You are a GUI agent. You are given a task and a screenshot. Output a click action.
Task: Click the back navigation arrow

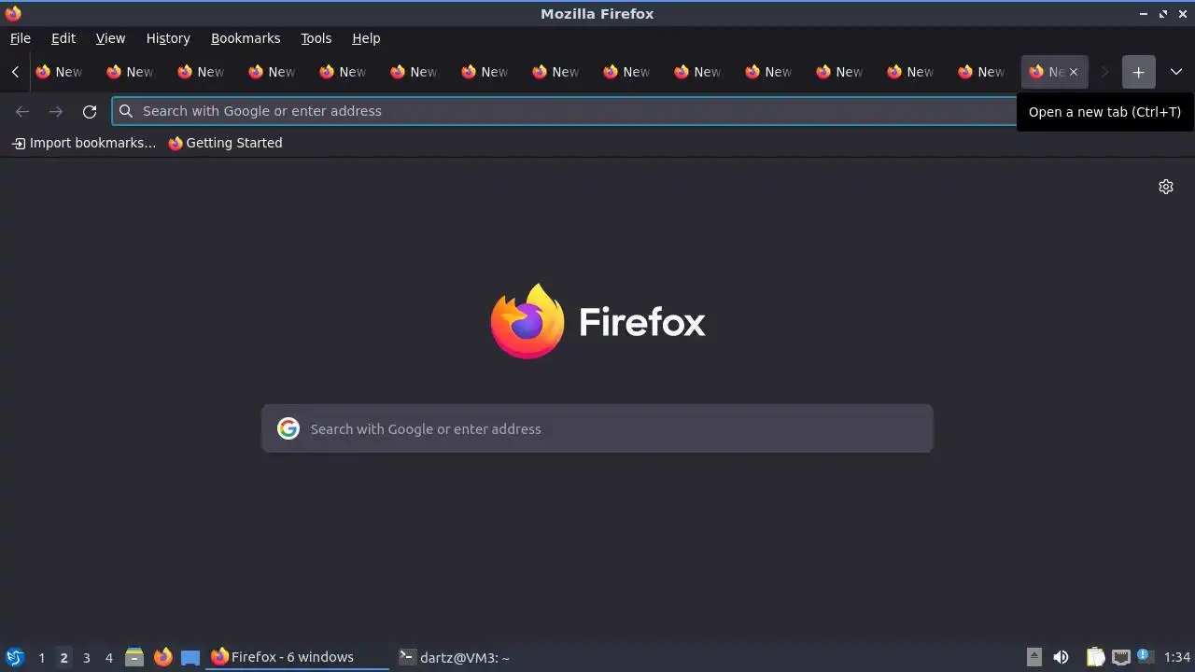pyautogui.click(x=22, y=111)
